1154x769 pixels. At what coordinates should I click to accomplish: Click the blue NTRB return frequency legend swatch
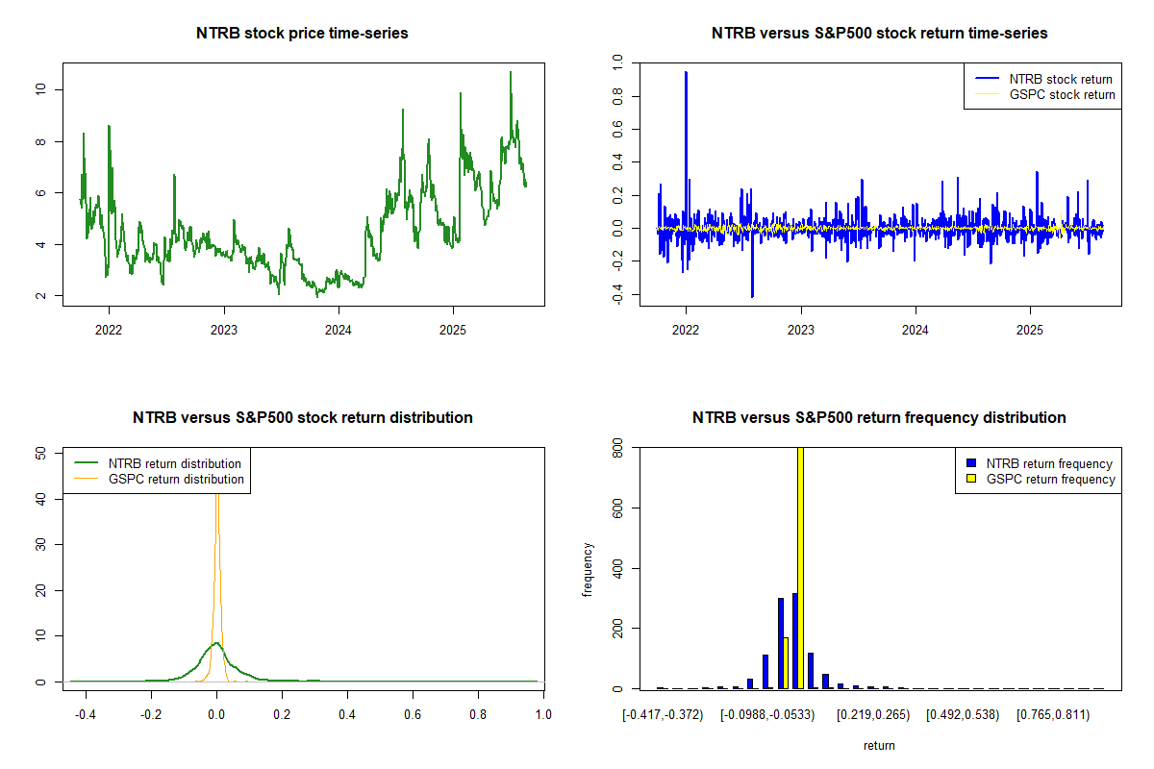[973, 464]
